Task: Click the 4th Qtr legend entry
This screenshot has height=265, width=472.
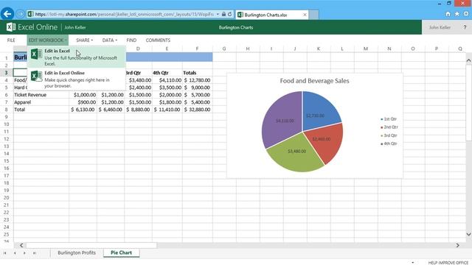Action: pos(389,144)
